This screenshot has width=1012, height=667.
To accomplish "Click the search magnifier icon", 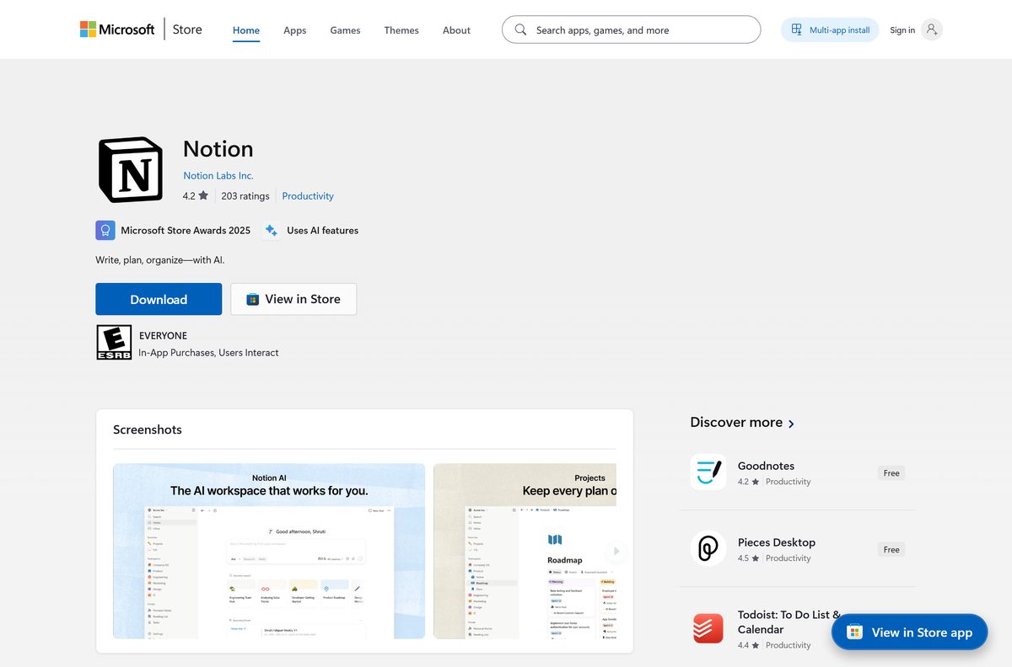I will 520,29.
